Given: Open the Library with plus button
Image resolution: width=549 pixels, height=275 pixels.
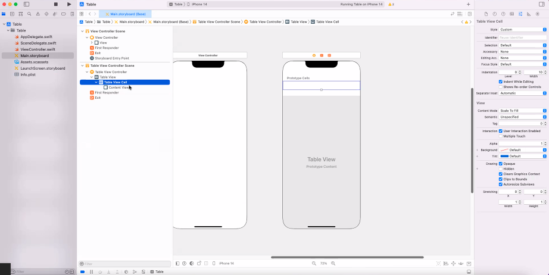Looking at the screenshot, I should pyautogui.click(x=469, y=4).
